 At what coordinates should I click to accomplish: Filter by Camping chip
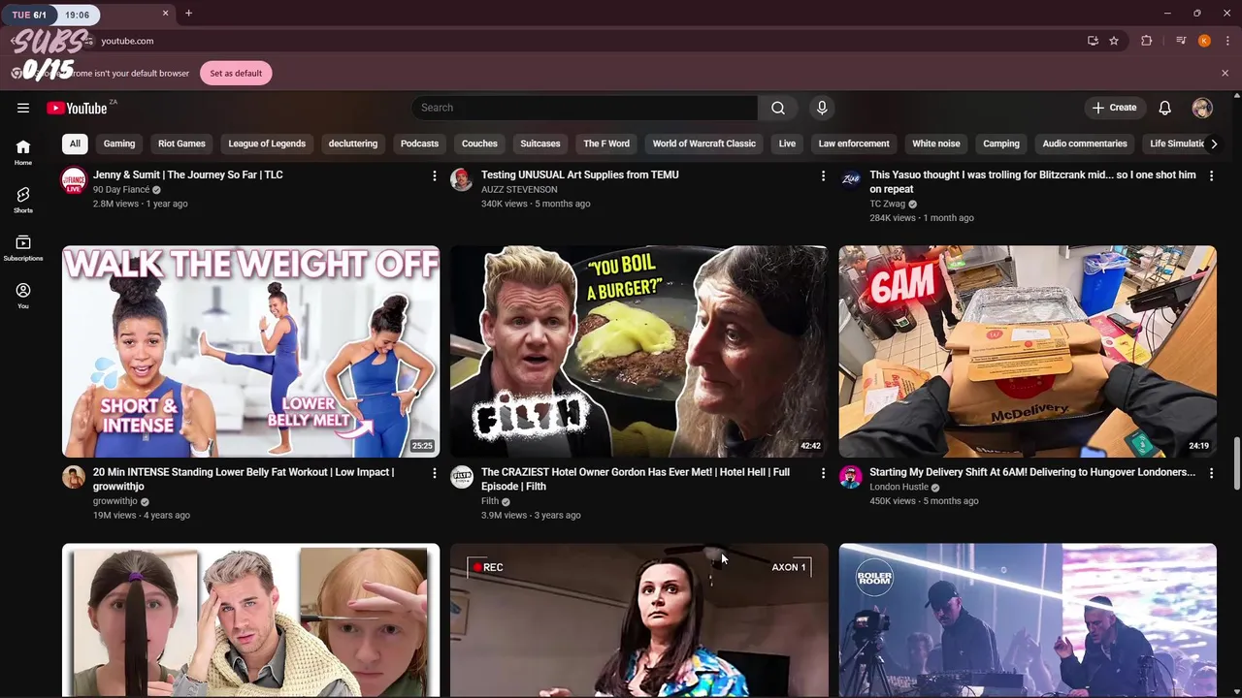[1001, 143]
